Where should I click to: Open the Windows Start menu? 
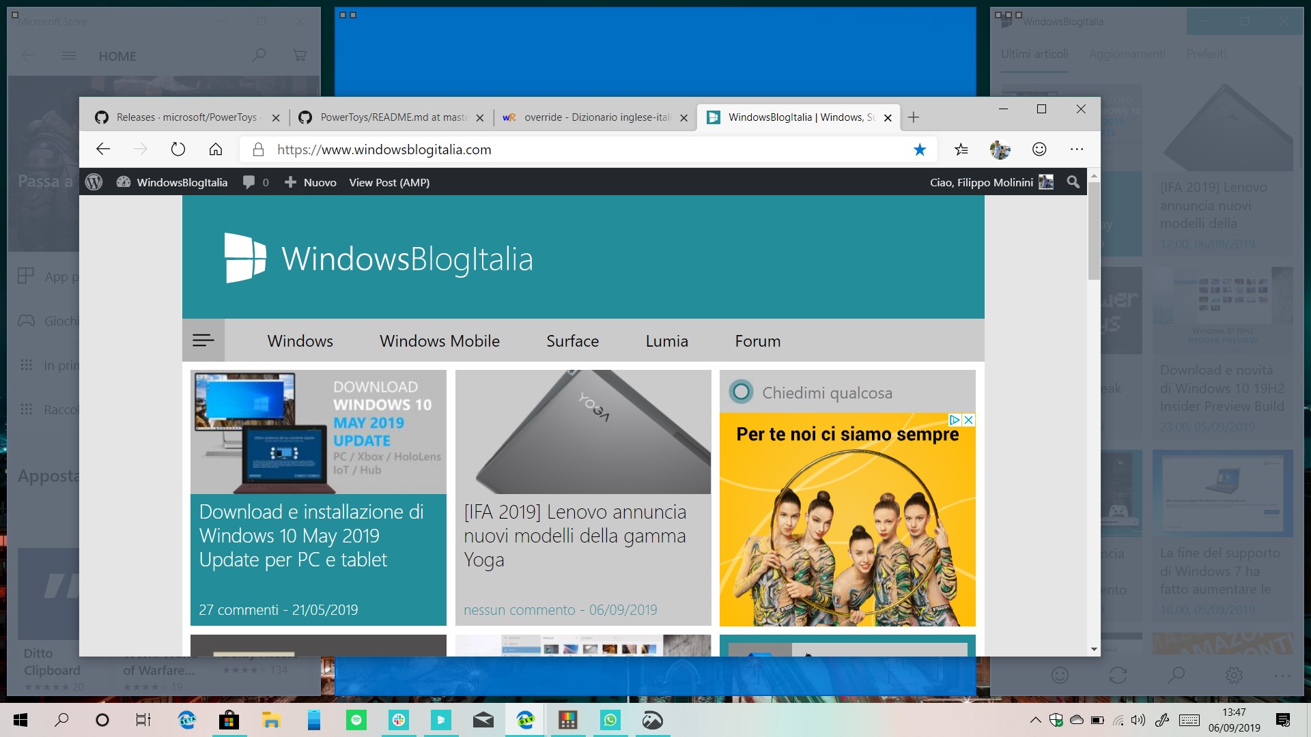pos(20,720)
